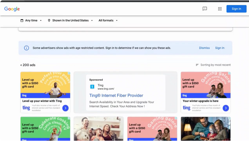Click Level up your winter with Ting text
The height and width of the screenshot is (141, 249).
coord(42,101)
